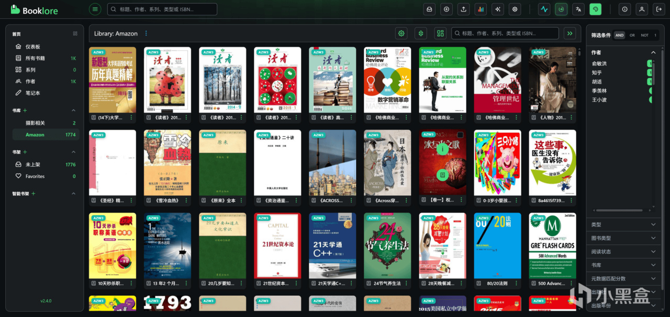The image size is (670, 317).
Task: Select the checkbox on 卷一 book cover
Action: click(460, 135)
